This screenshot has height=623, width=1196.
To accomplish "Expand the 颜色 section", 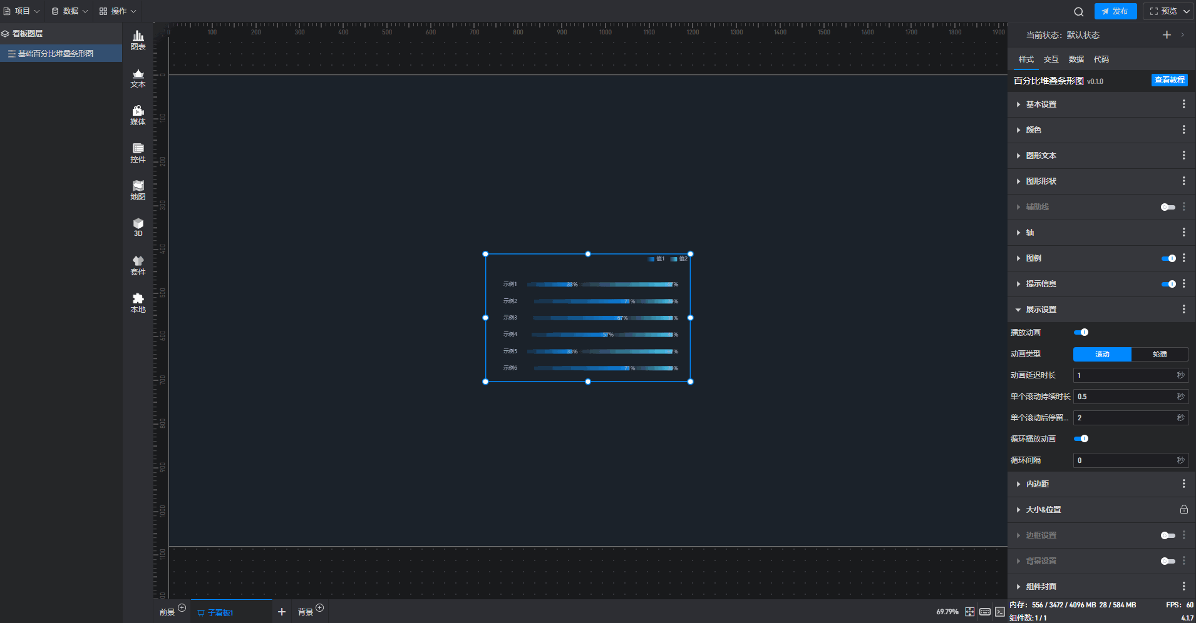I will click(1033, 130).
